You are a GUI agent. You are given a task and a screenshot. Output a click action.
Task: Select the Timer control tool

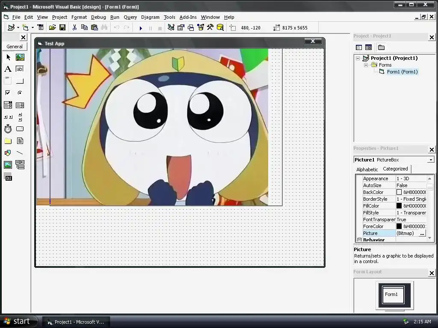pos(8,129)
